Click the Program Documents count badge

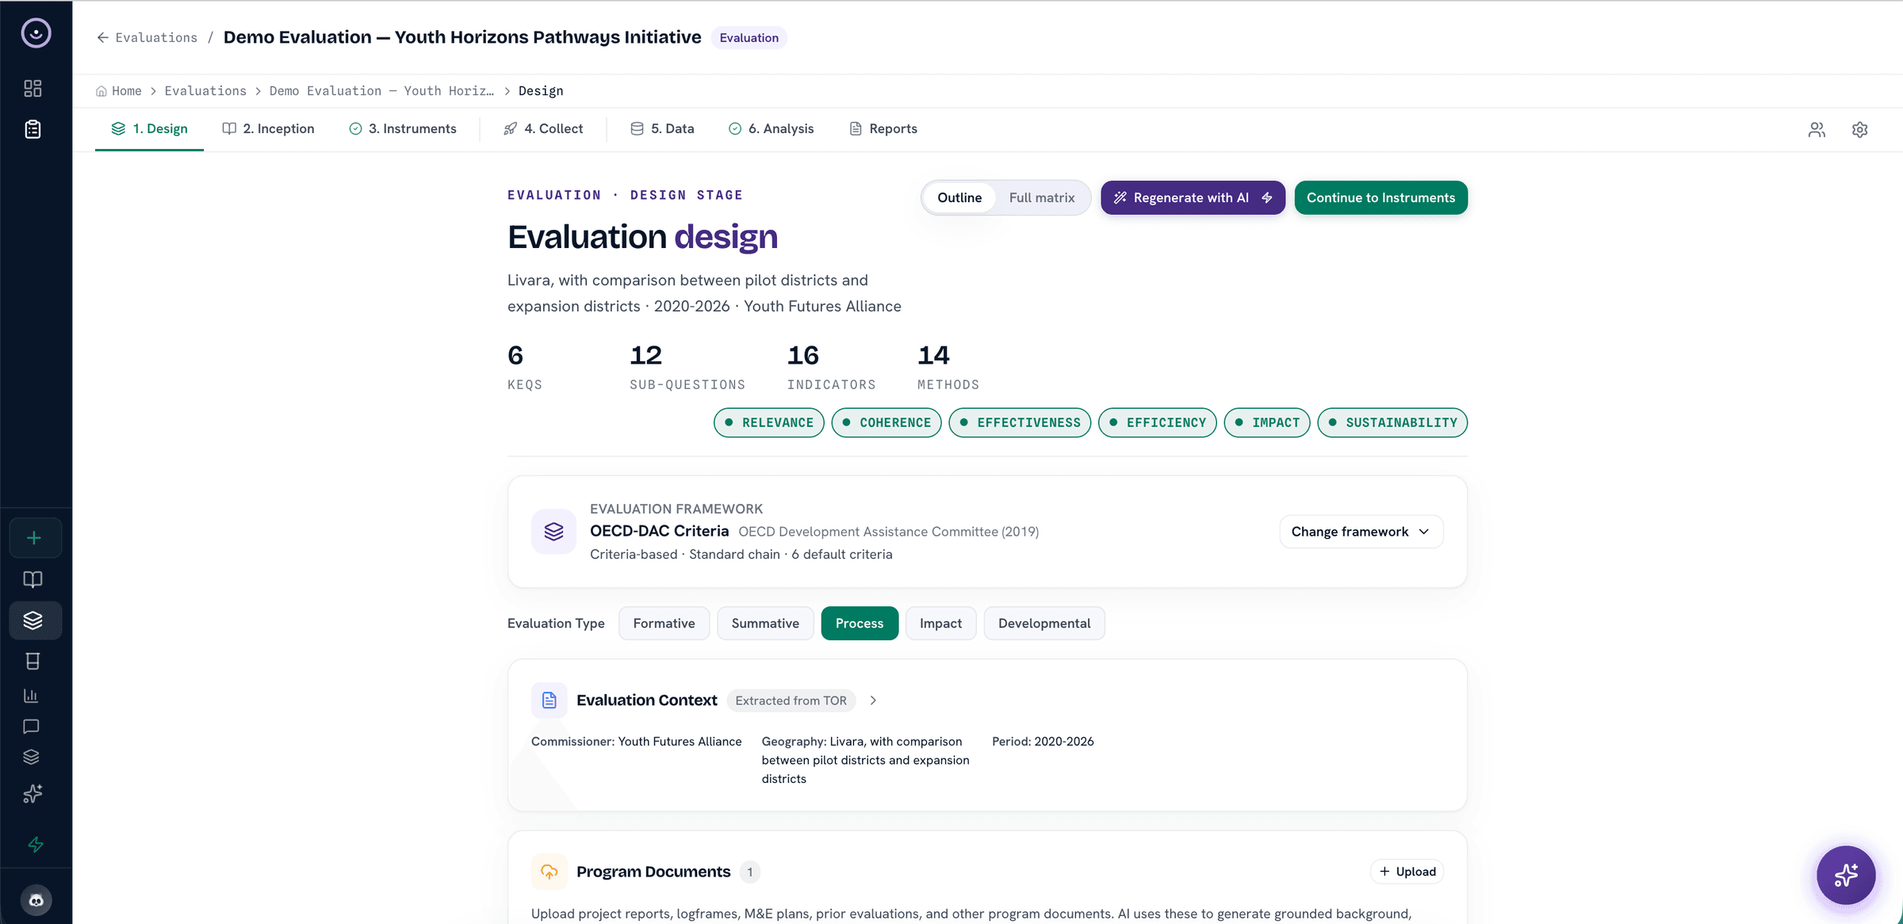point(749,872)
